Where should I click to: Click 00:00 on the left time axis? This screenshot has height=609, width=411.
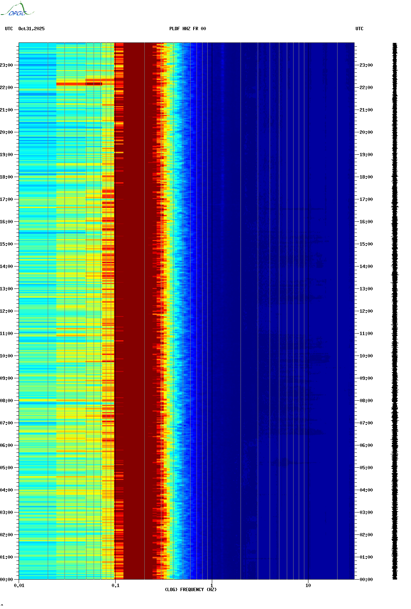pyautogui.click(x=6, y=580)
